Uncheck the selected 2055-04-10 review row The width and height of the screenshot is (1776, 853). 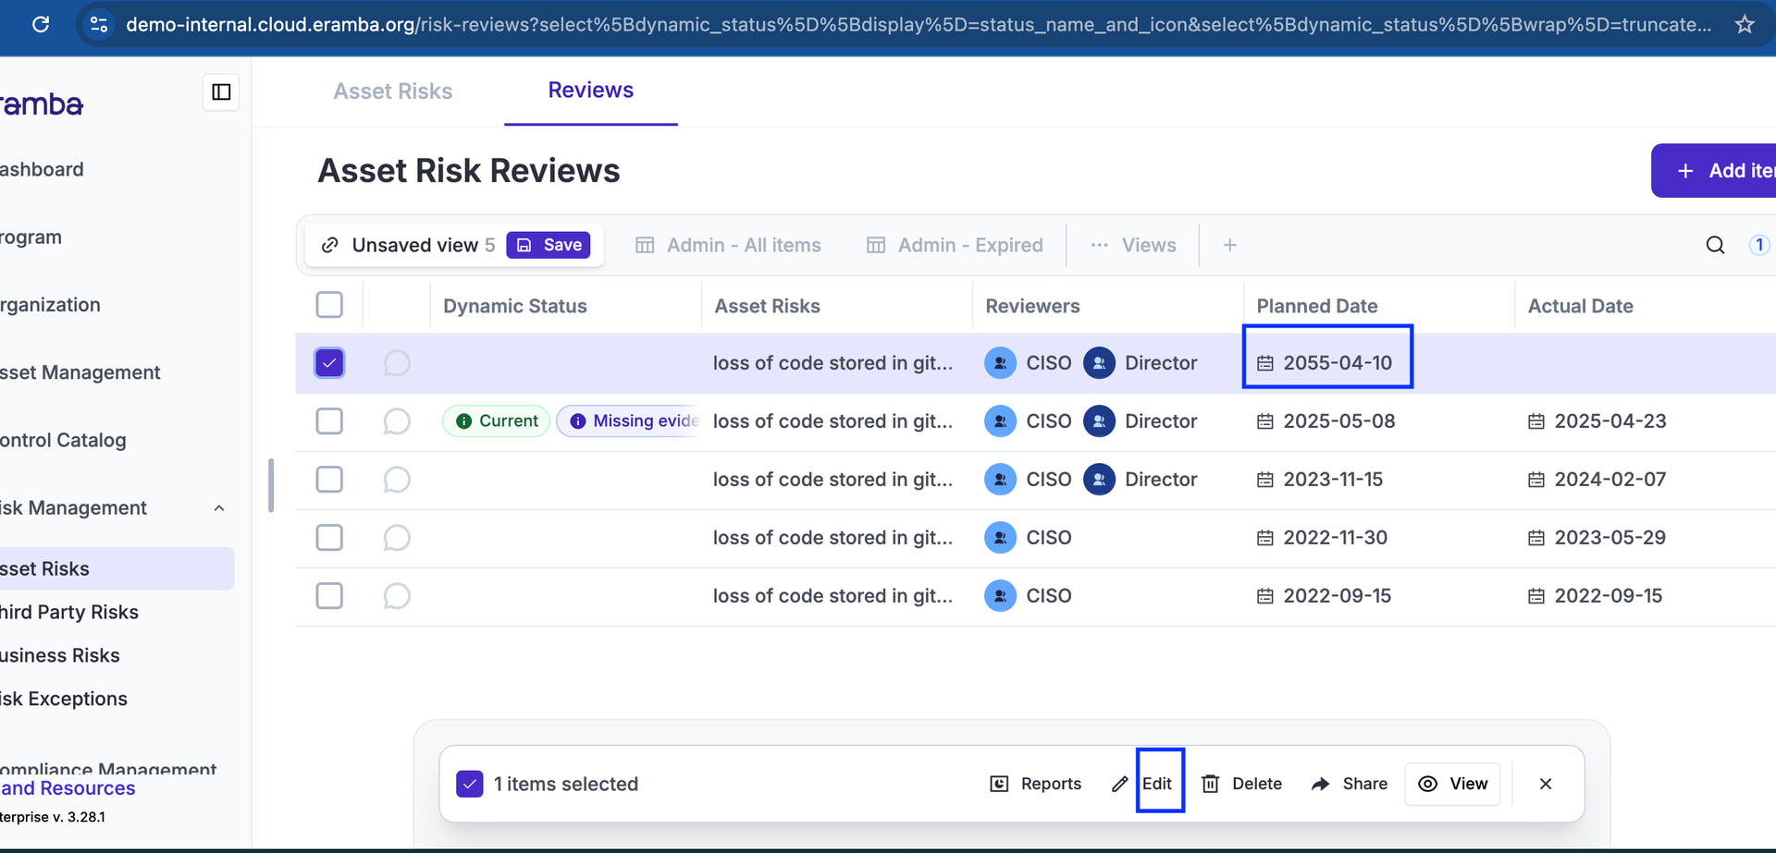(x=329, y=363)
